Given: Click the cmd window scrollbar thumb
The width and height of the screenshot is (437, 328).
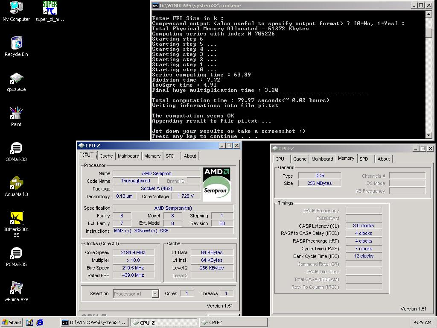Looking at the screenshot, I should (429, 32).
